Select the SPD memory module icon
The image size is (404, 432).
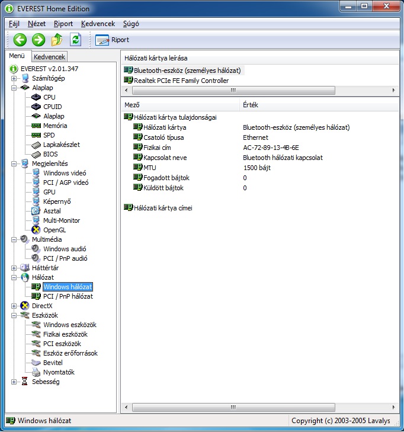36,135
